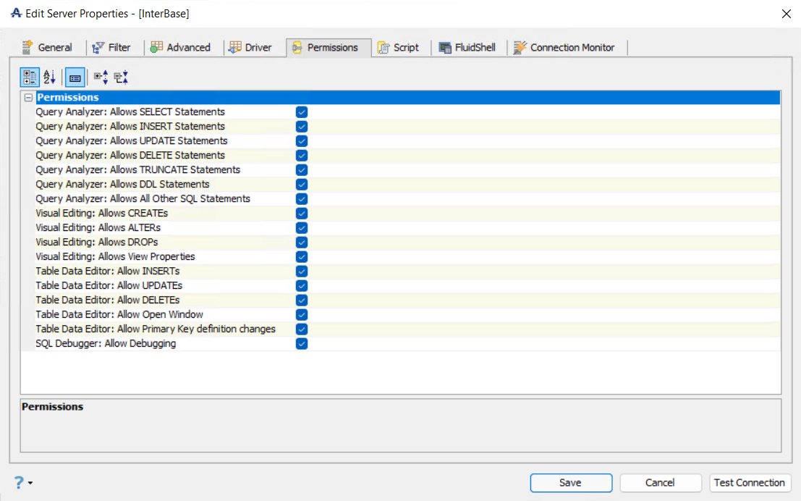Disable Visual Editing Allows DROPs checkbox
Image resolution: width=801 pixels, height=501 pixels.
302,243
